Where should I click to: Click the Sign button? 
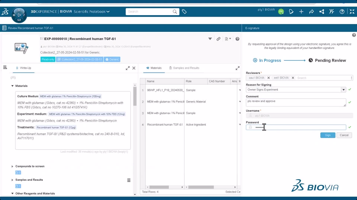click(328, 135)
